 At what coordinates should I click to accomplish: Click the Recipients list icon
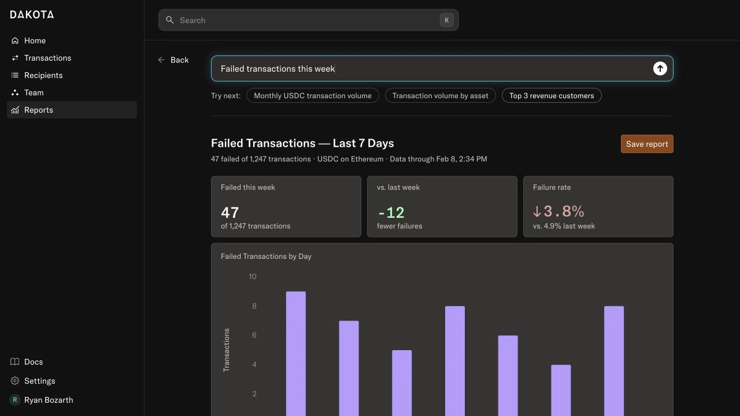click(x=15, y=75)
